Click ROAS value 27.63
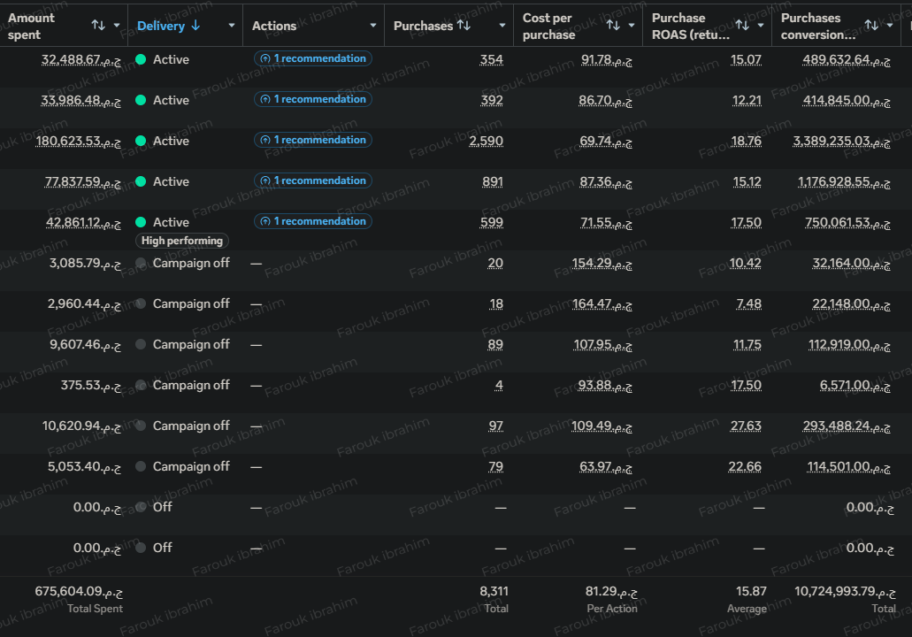The height and width of the screenshot is (637, 912). pos(746,426)
